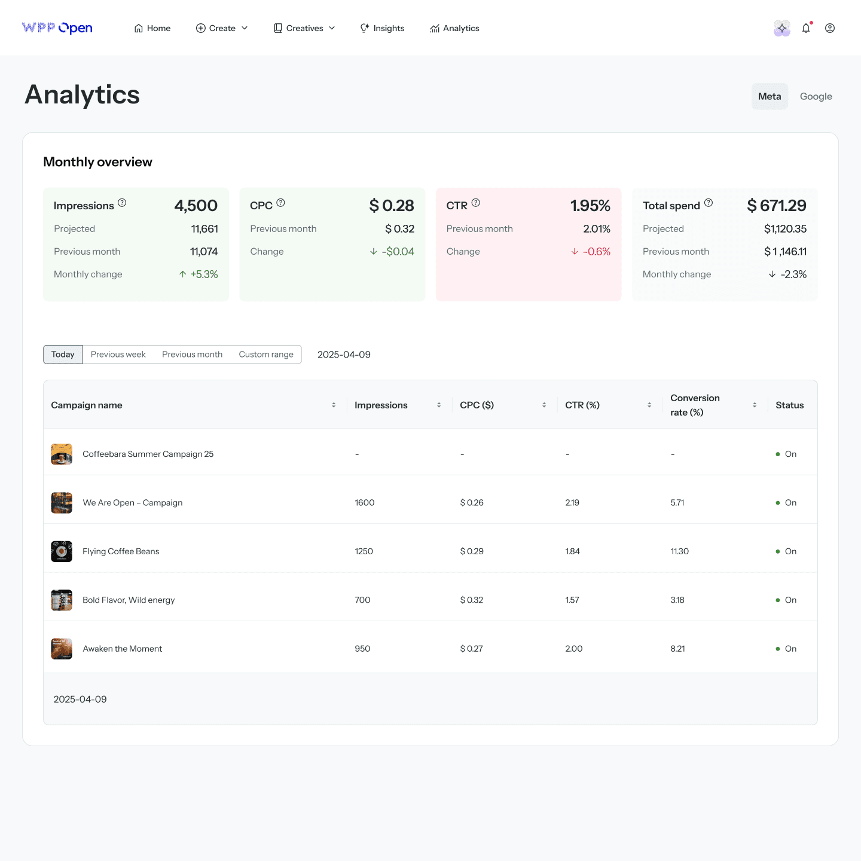861x861 pixels.
Task: Click the Awaken the Moment thumbnail
Action: pyautogui.click(x=62, y=649)
